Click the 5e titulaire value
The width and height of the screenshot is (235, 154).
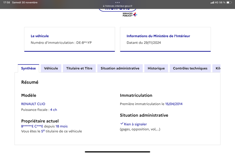(43, 131)
